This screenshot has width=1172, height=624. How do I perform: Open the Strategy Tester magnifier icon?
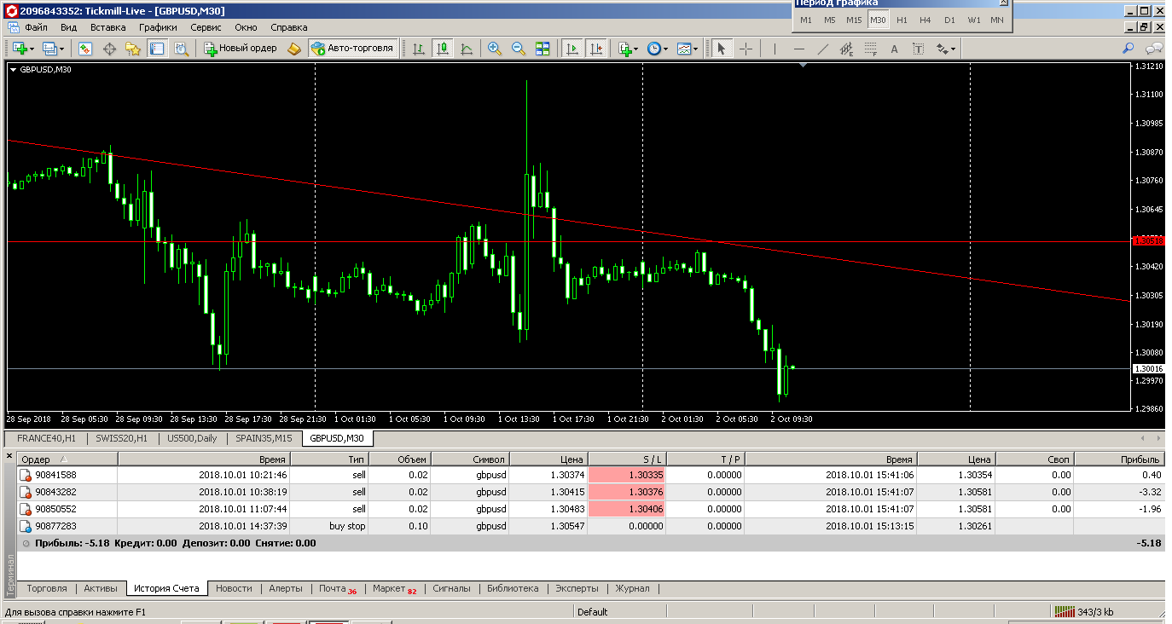[180, 49]
